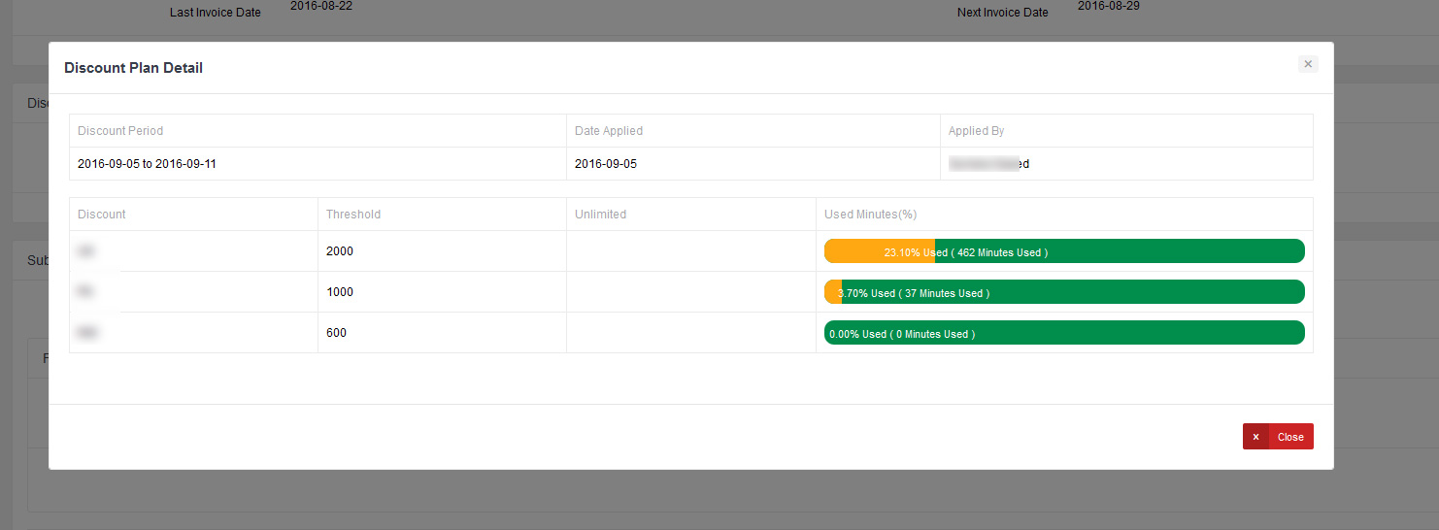The height and width of the screenshot is (530, 1439).
Task: Click the red Close button
Action: (x=1278, y=437)
